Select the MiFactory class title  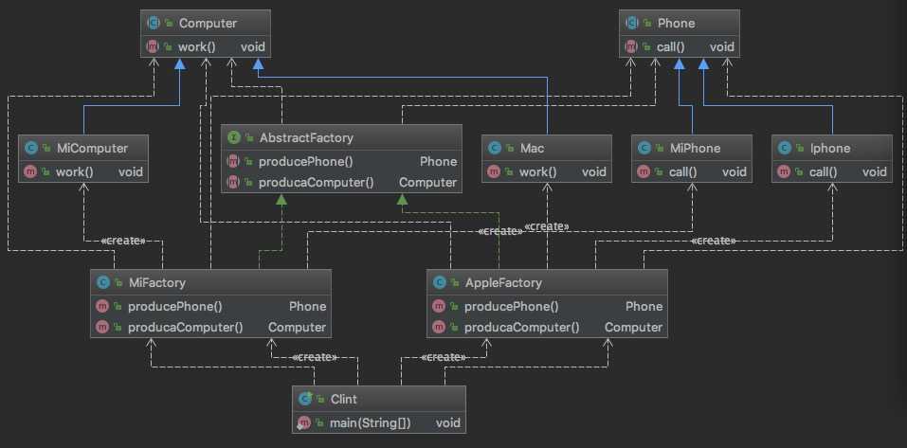(x=156, y=282)
